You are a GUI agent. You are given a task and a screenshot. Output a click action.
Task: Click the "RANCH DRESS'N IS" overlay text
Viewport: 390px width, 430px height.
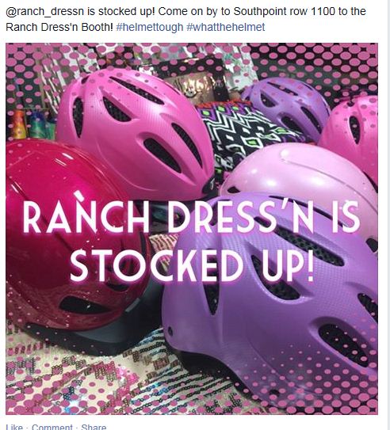coord(191,217)
